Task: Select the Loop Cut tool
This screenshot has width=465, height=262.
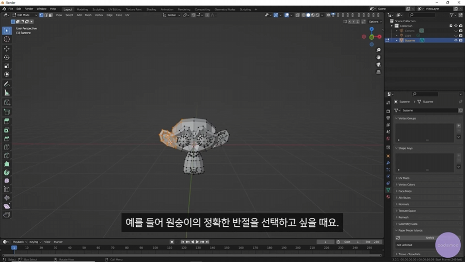Action: click(7, 147)
